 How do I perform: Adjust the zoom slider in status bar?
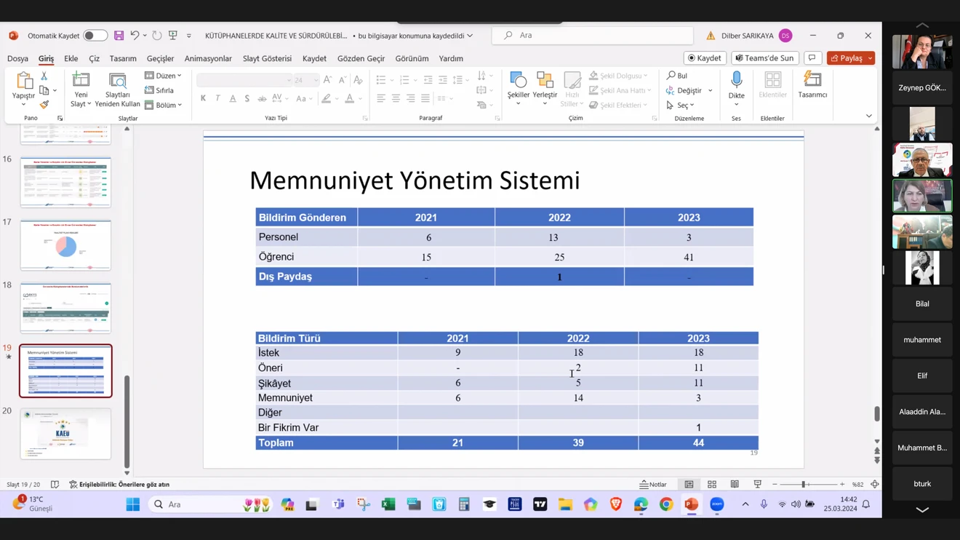[804, 485]
